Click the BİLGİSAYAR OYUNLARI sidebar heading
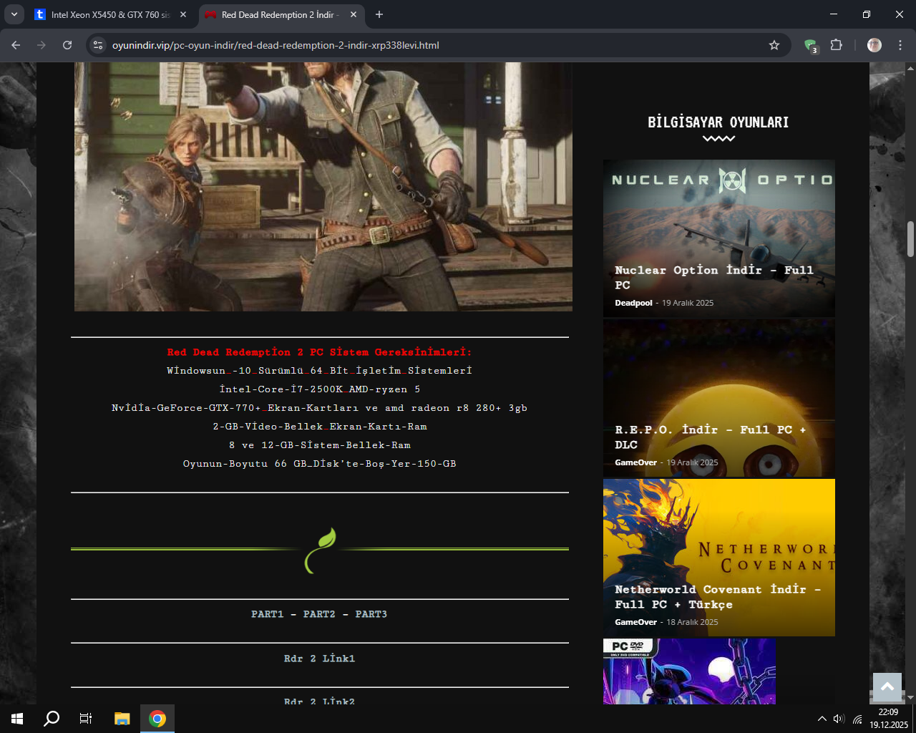This screenshot has height=733, width=916. pos(718,122)
